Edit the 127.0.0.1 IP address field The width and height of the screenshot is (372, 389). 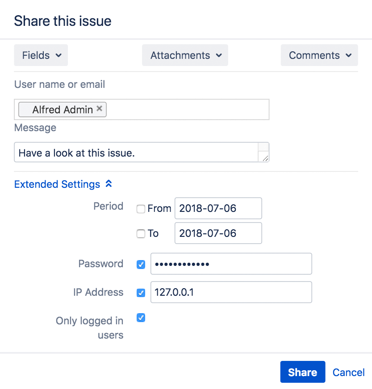coord(231,292)
